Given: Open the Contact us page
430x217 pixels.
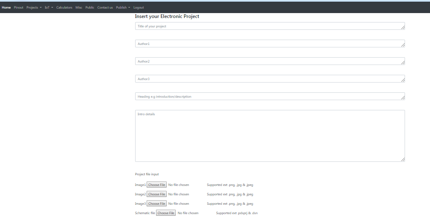Looking at the screenshot, I should pyautogui.click(x=105, y=7).
